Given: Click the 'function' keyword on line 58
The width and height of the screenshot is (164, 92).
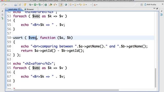Looking at the screenshot, I should pyautogui.click(x=48, y=38).
